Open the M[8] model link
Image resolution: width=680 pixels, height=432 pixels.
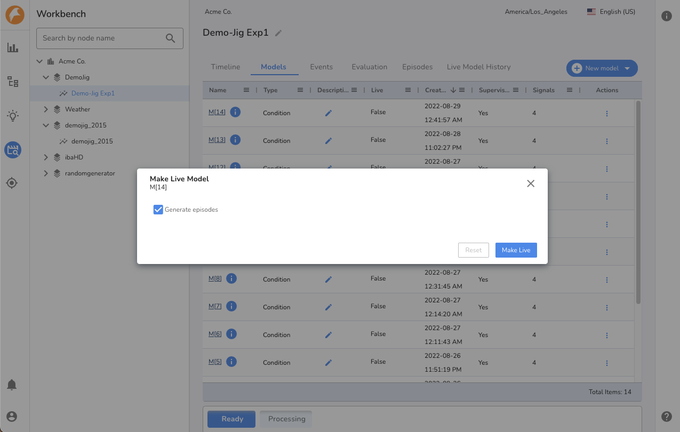215,279
